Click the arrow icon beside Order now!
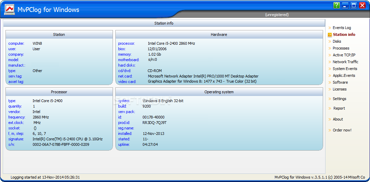Image resolution: width=370 pixels, height=182 pixels. pyautogui.click(x=330, y=130)
